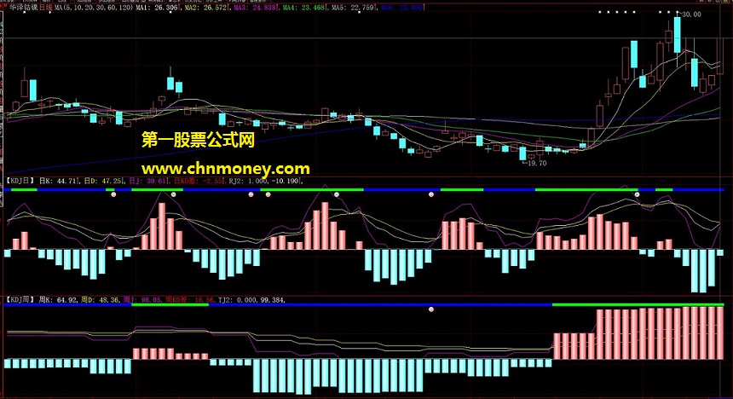Click the cyan candlestick marked with the 30.00 high
Image resolution: width=733 pixels, height=399 pixels.
pos(677,35)
